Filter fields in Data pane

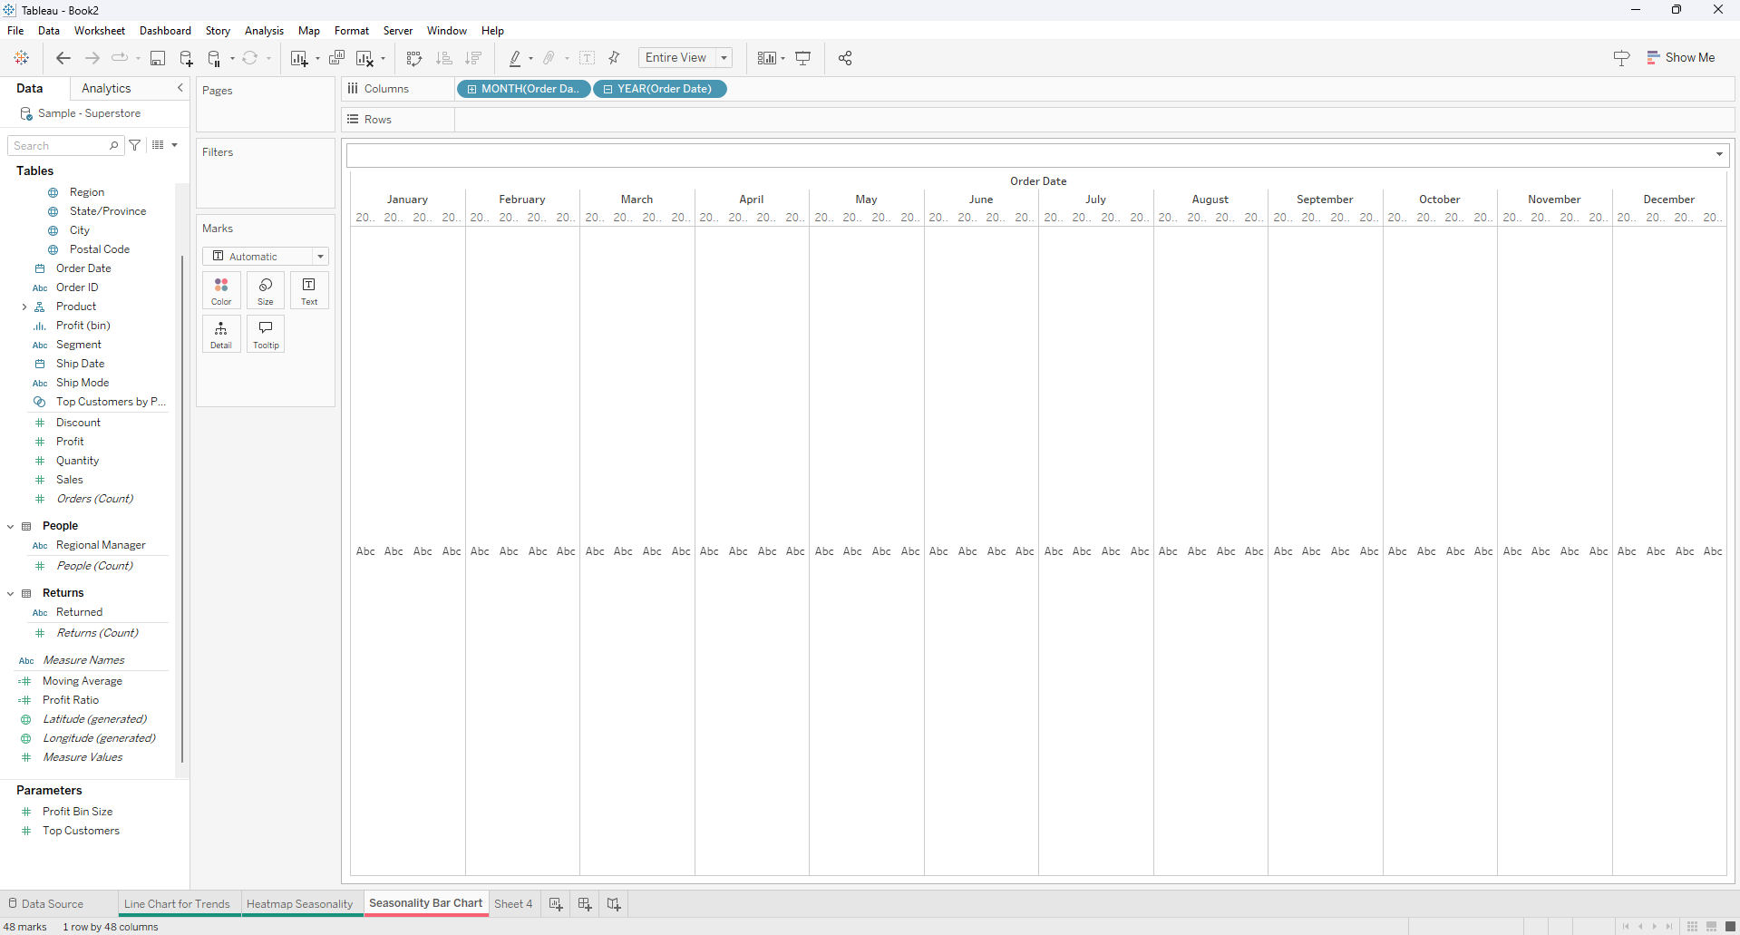pos(135,145)
